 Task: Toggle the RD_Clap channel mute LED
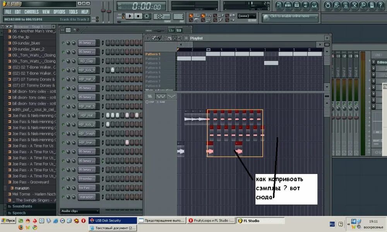63,61
